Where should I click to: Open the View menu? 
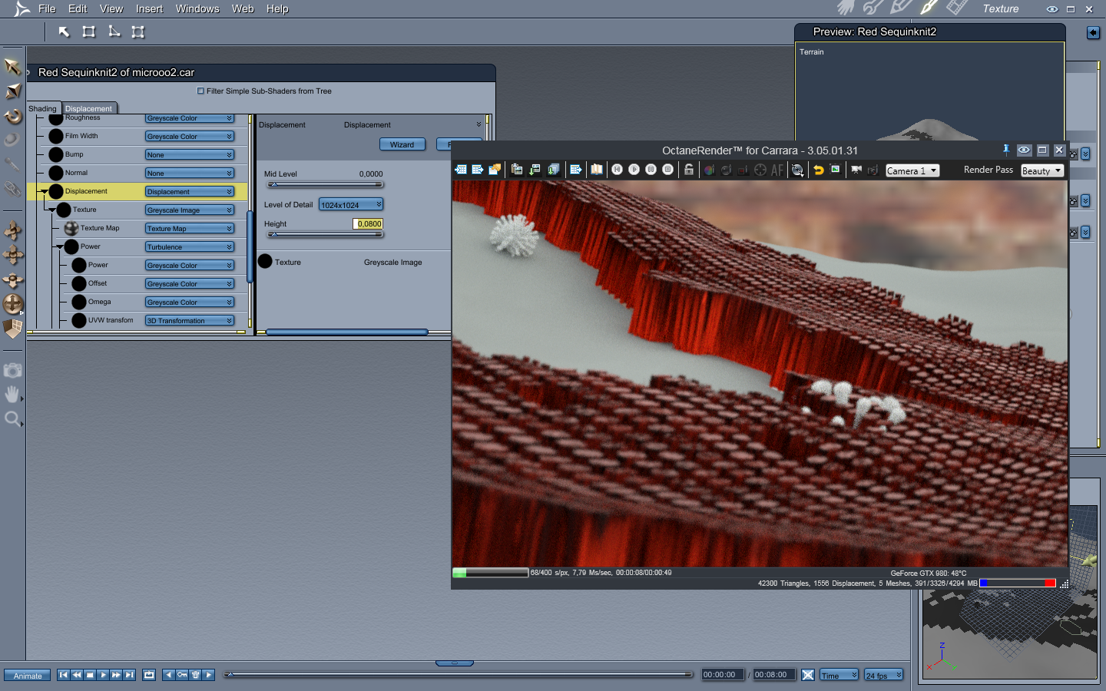point(111,8)
